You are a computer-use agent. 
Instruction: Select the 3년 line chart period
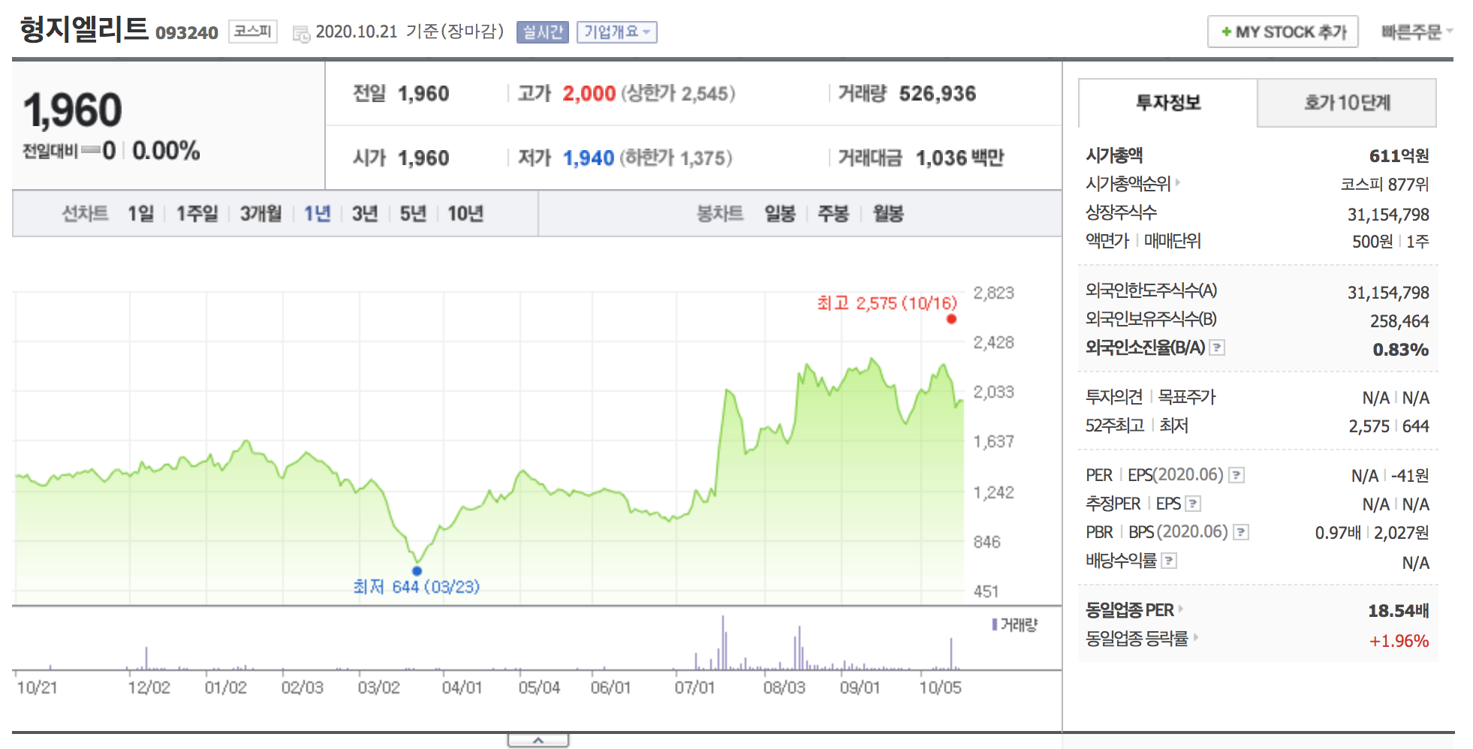click(x=365, y=214)
